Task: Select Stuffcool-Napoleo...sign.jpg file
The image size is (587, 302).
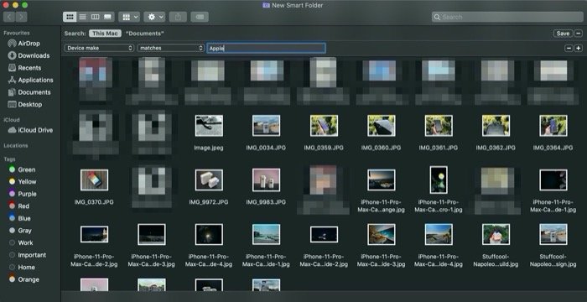Action: pos(553,234)
